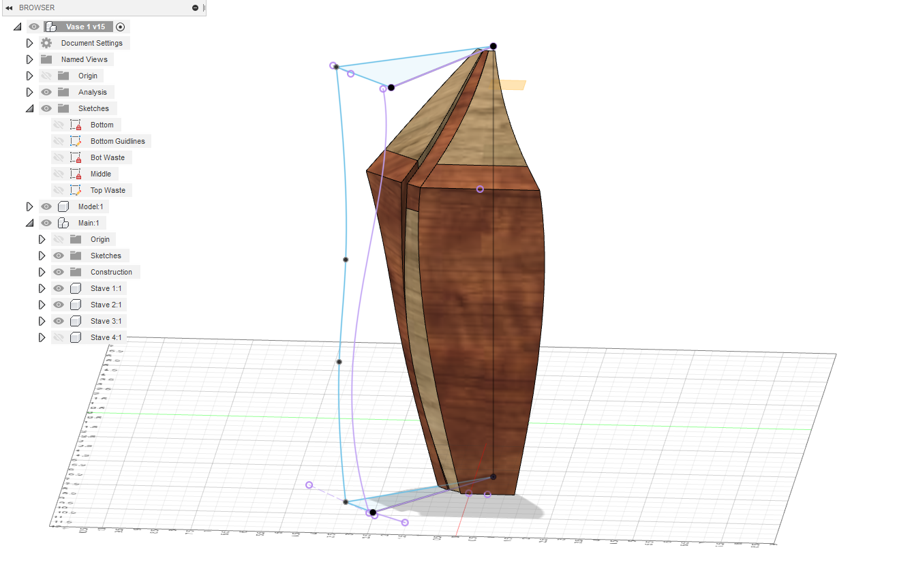Expand the Model:1 tree node
912x584 pixels.
pyautogui.click(x=30, y=206)
